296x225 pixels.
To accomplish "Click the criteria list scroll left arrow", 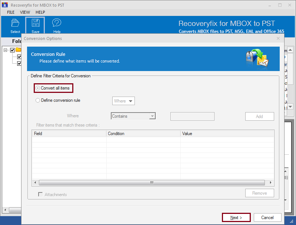I will [35, 182].
